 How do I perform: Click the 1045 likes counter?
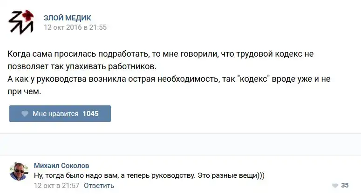coord(90,114)
